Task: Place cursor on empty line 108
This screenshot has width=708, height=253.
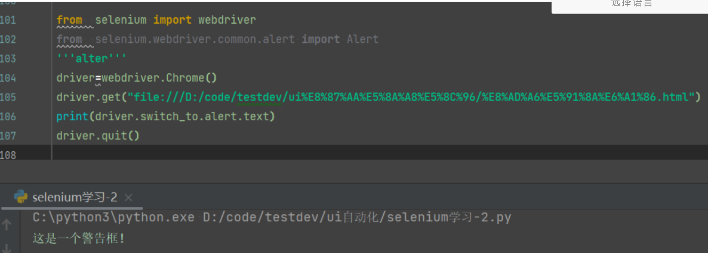Action: coord(239,154)
